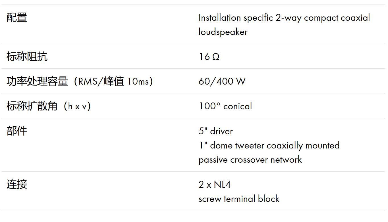Image resolution: width=388 pixels, height=222 pixels.
Task: Click the 连接 row label
Action: (x=17, y=184)
